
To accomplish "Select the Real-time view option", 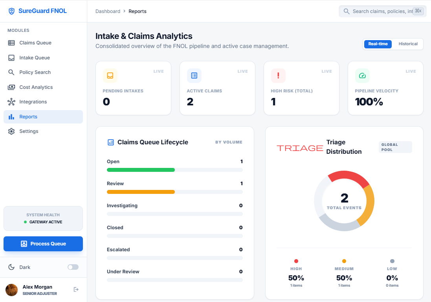I will coord(378,44).
